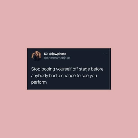Visit the @cameramanjake handle
The image size is (138, 138).
coord(57,58)
